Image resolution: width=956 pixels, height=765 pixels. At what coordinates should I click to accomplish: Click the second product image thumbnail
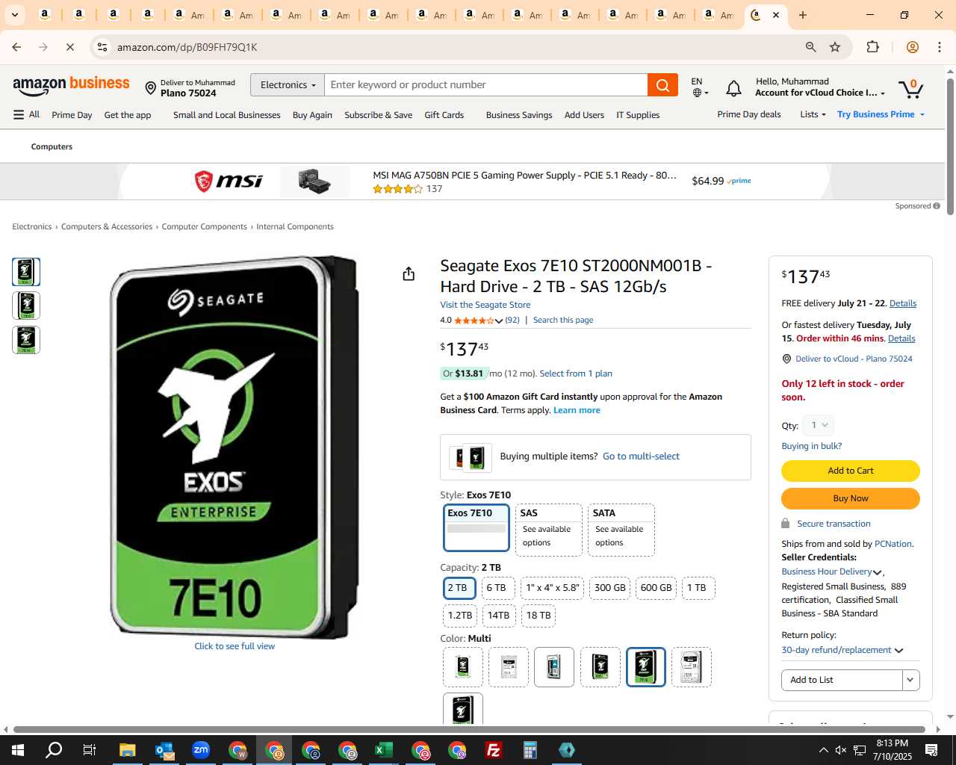(26, 306)
